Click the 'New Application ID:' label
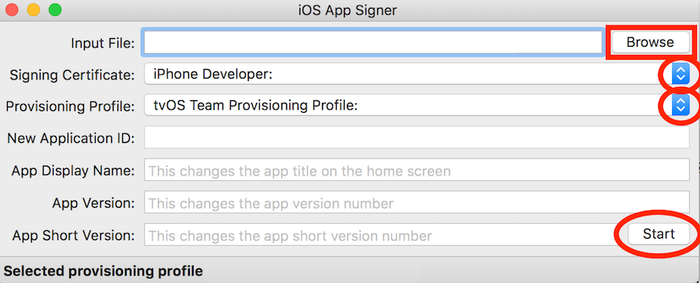 (x=71, y=138)
